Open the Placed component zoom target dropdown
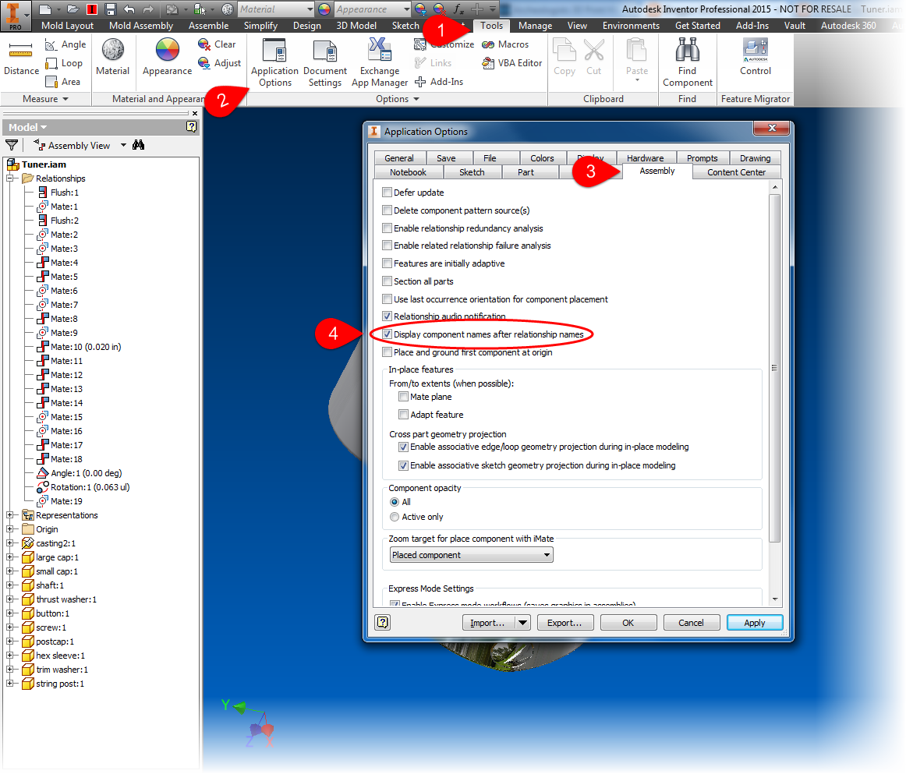906x774 pixels. pos(472,555)
